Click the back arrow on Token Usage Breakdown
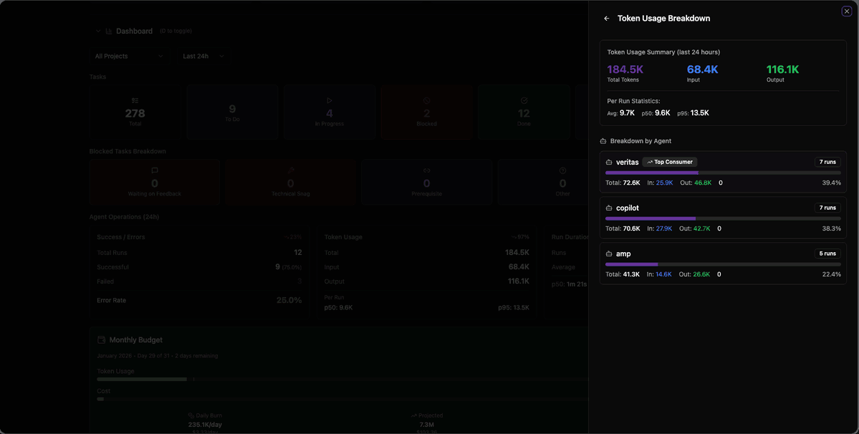This screenshot has width=859, height=434. 606,18
